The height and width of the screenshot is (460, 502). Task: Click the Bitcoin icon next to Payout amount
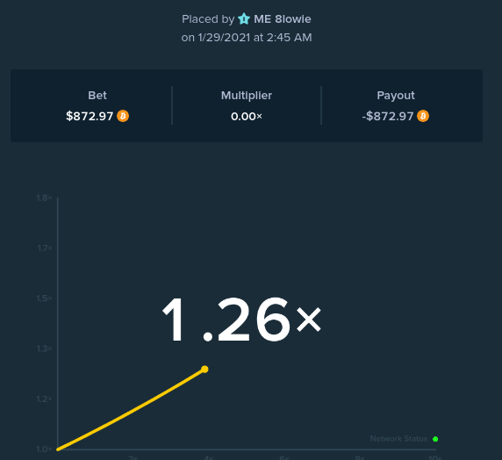[x=423, y=116]
